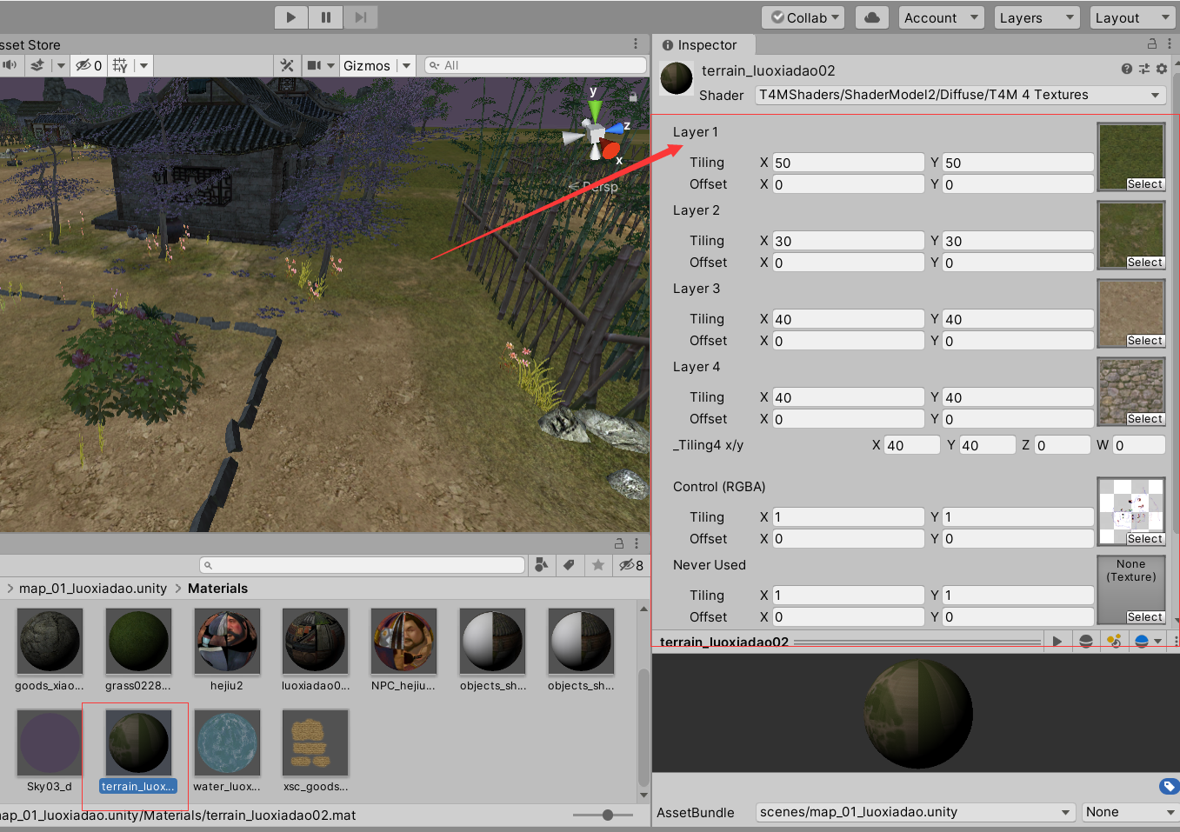Open the Layout dropdown
This screenshot has height=832, width=1180.
click(x=1133, y=17)
